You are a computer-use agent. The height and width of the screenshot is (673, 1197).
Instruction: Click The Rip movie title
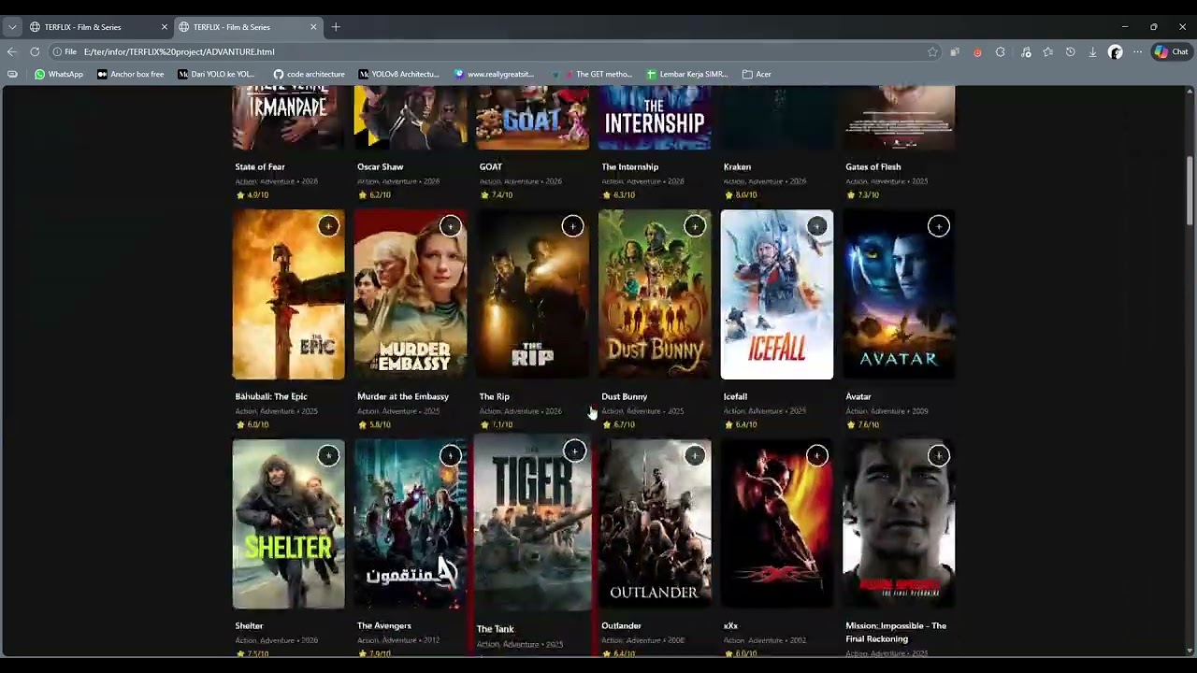tap(494, 396)
